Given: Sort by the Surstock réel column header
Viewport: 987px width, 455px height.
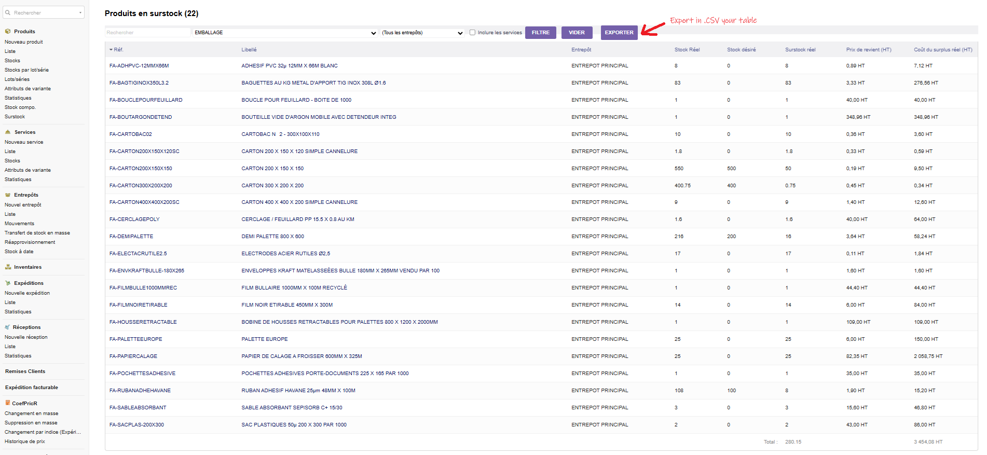Looking at the screenshot, I should click(x=800, y=50).
